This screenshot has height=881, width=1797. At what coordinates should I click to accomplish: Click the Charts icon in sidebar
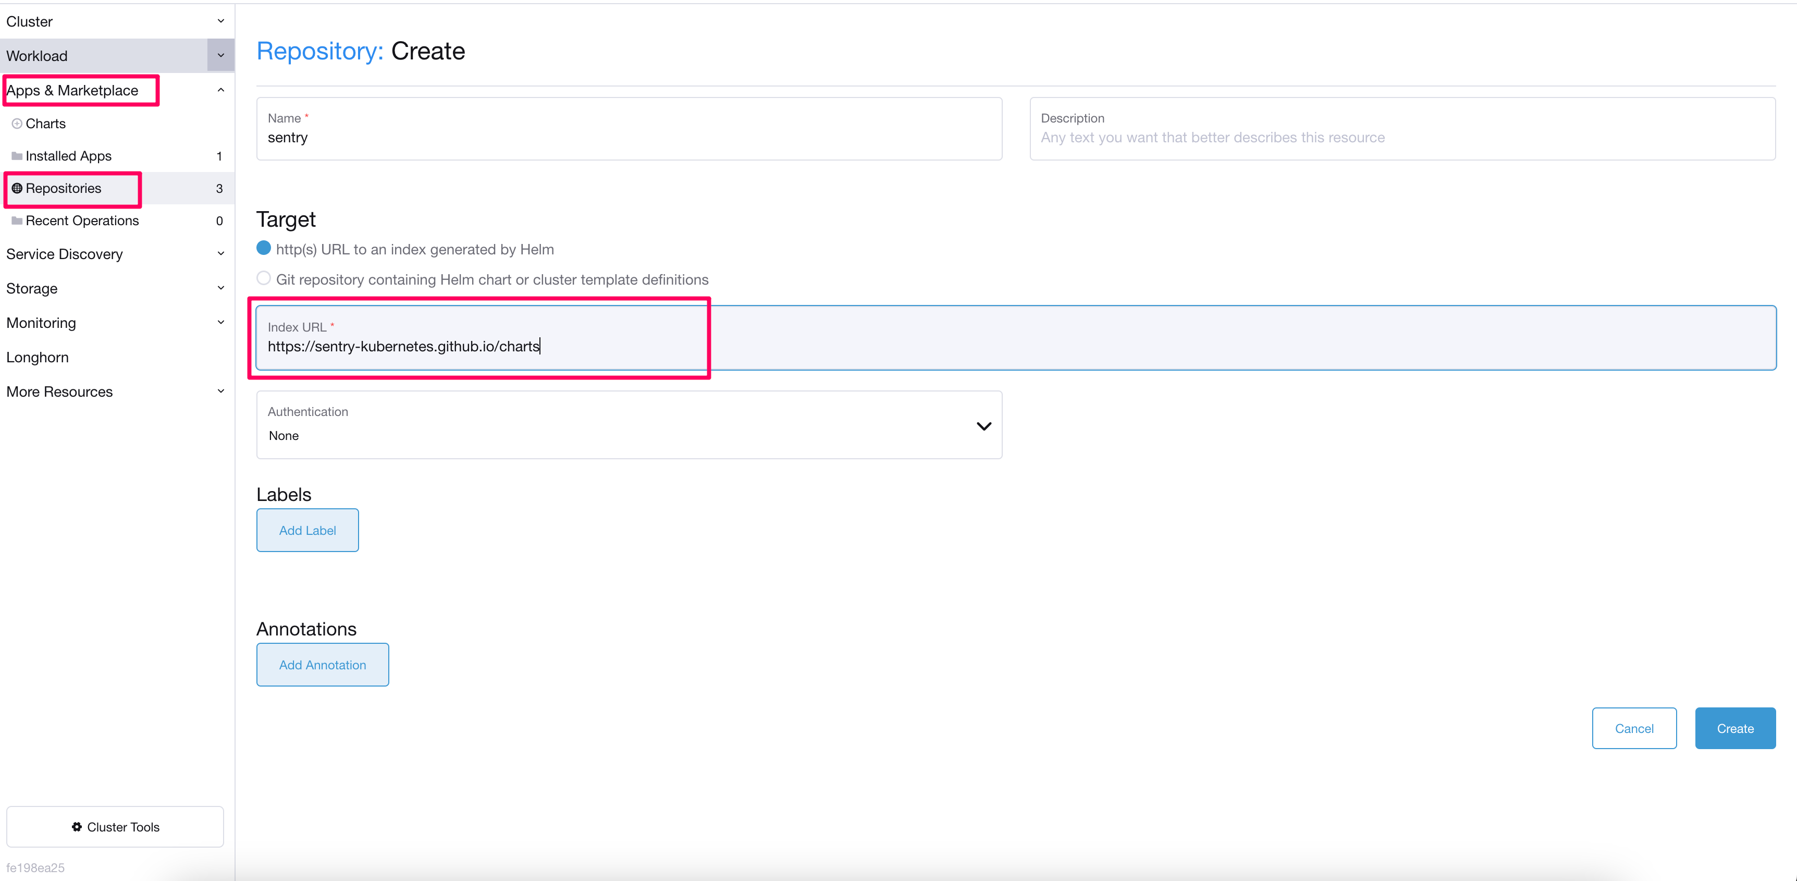17,124
